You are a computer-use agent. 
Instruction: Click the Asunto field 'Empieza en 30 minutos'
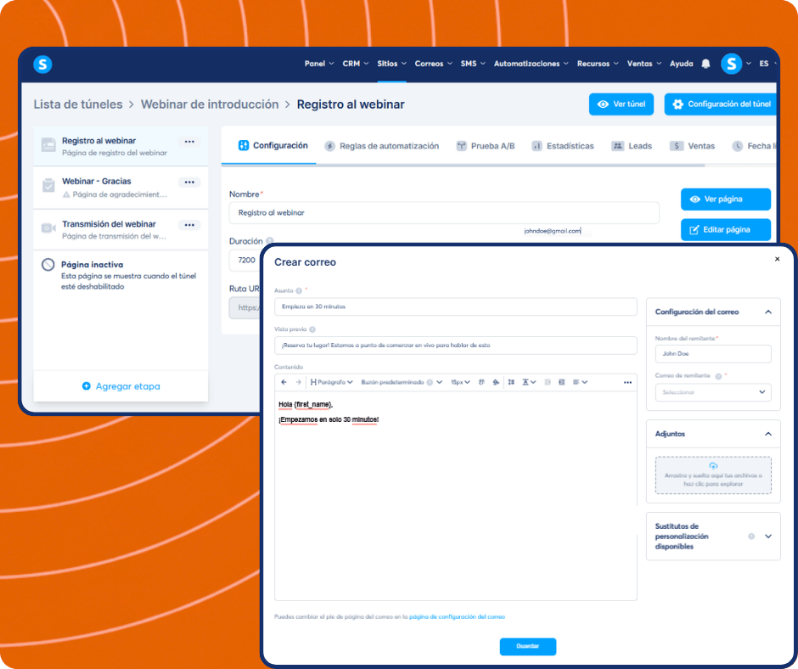pyautogui.click(x=456, y=306)
